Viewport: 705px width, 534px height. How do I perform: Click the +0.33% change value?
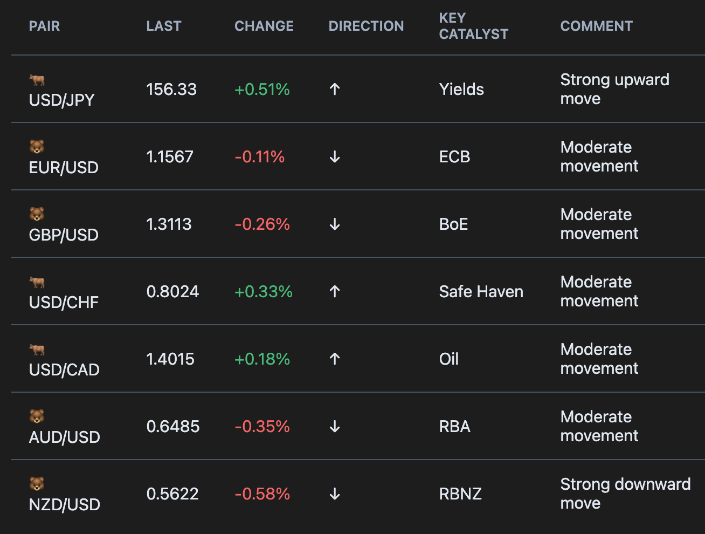tap(264, 292)
